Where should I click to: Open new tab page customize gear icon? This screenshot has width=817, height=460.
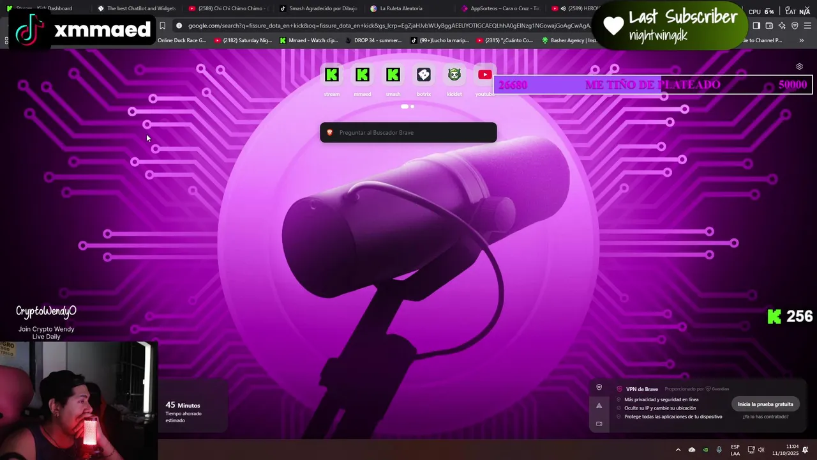point(799,66)
